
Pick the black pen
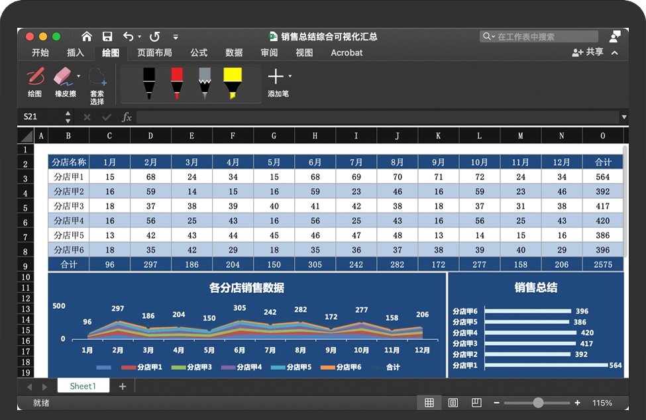point(148,83)
